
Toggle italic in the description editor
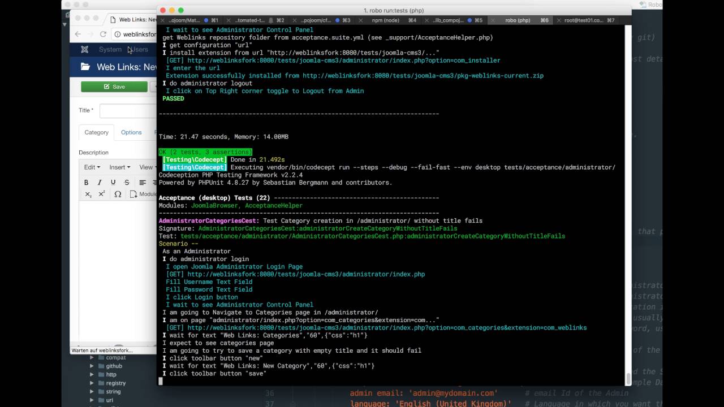(x=100, y=183)
